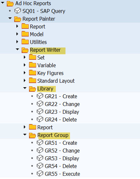140x179 pixels.
Task: Expand the Standard Layout folder arrow
Action: tap(25, 80)
